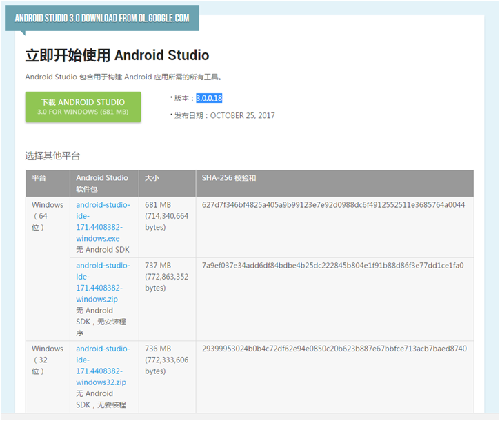
Task: Click the Android Studio 软件包 column header
Action: [x=102, y=183]
